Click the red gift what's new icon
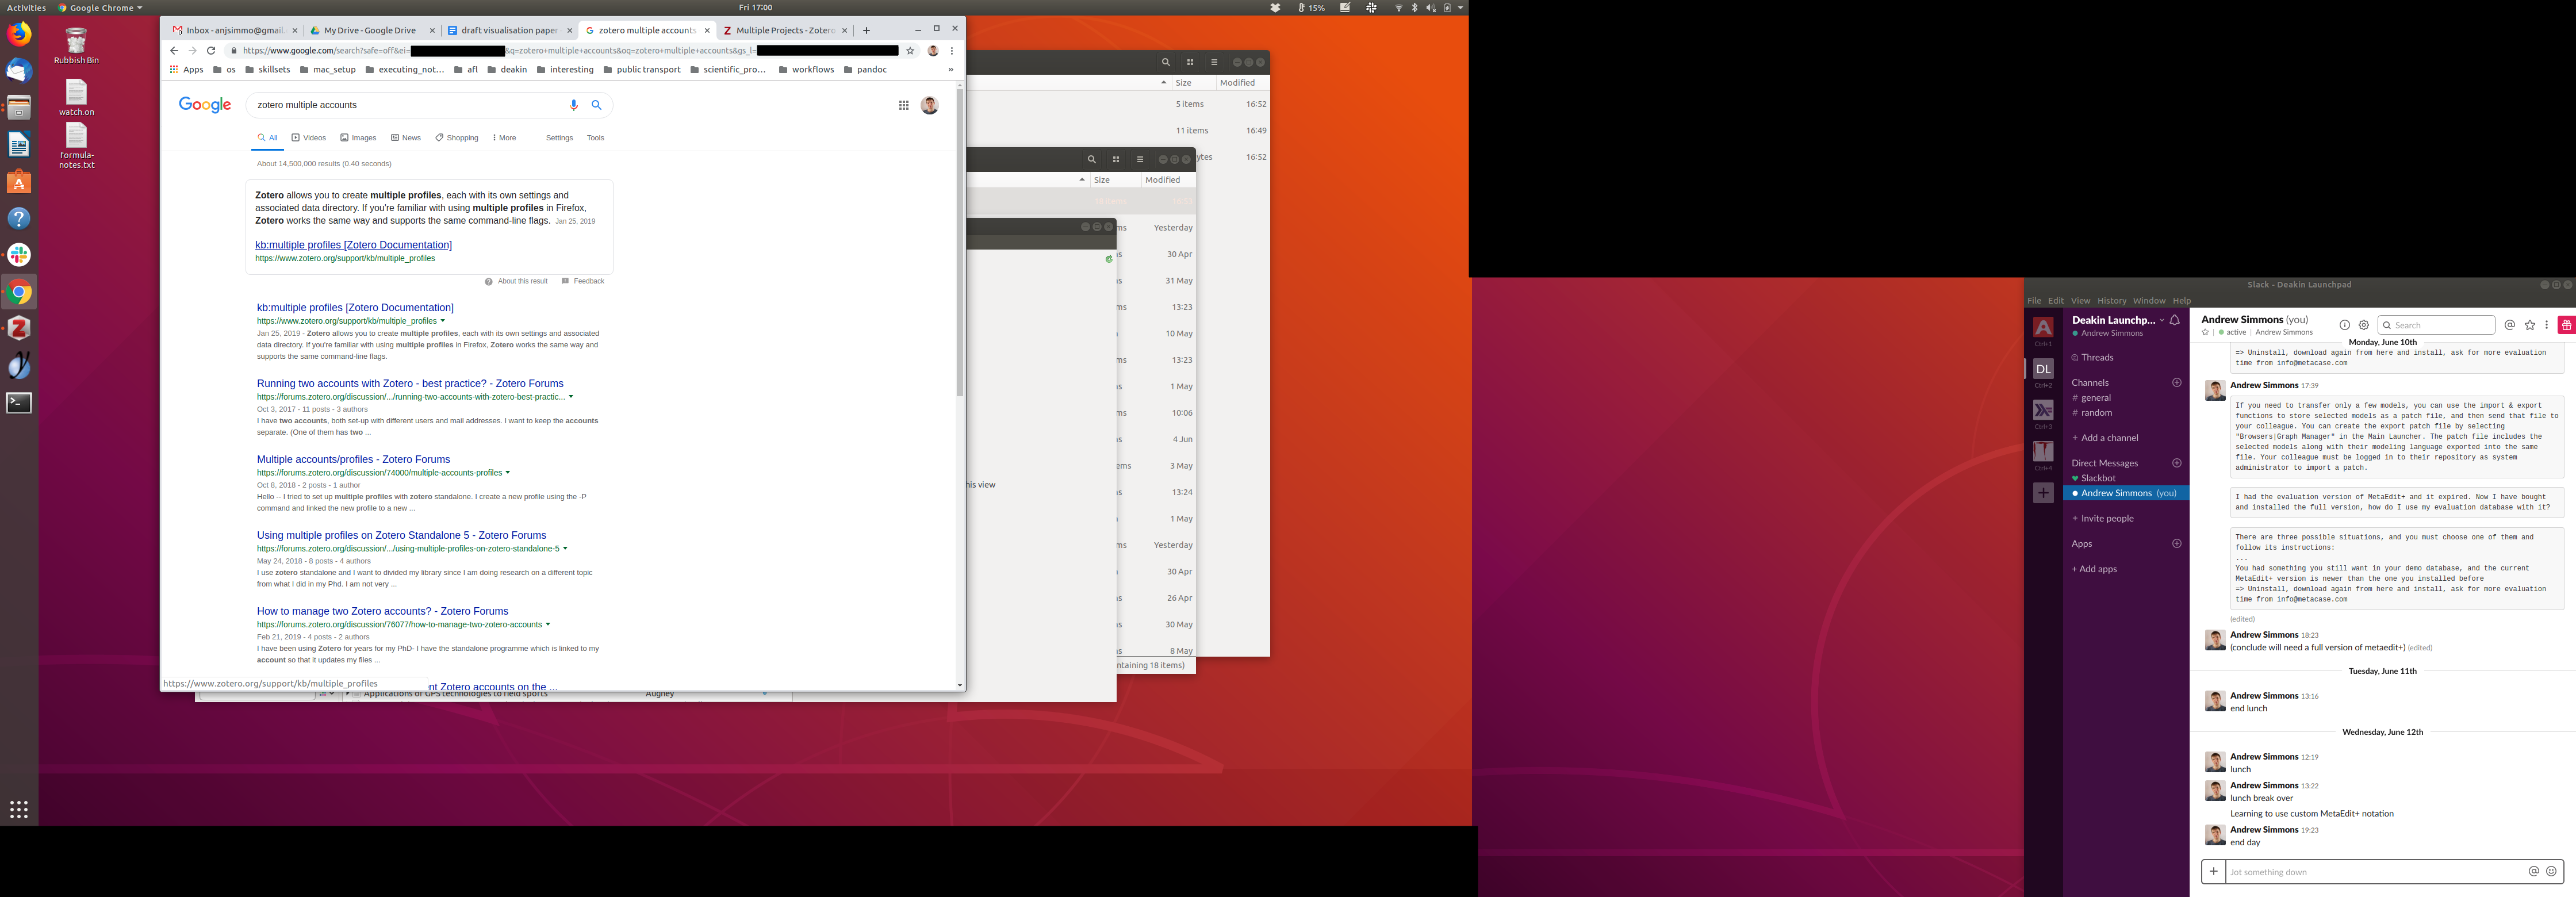 pos(2565,325)
